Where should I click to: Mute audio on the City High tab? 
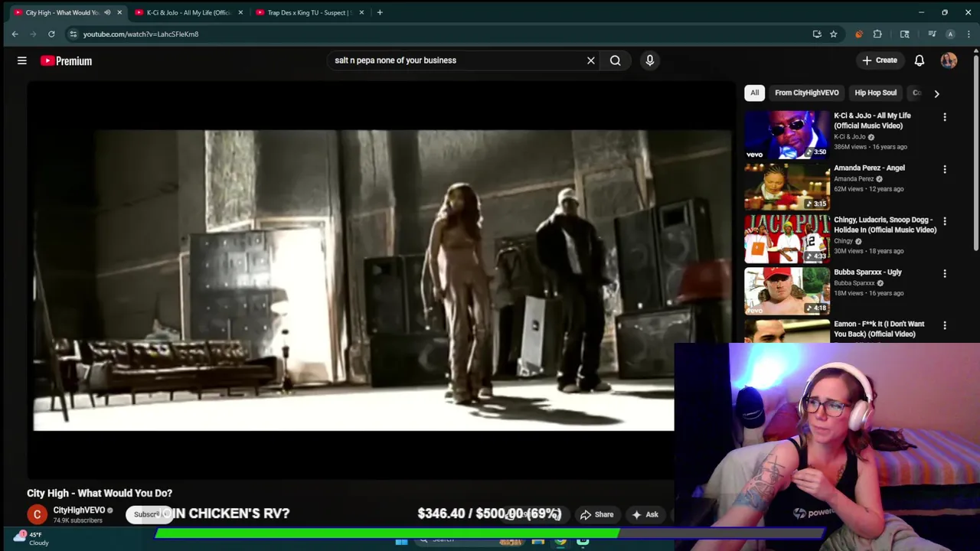click(x=107, y=12)
